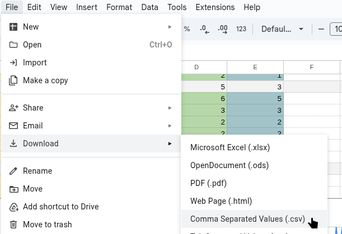The width and height of the screenshot is (342, 234).
Task: Click the New spreadsheet plus icon
Action: coord(13,27)
